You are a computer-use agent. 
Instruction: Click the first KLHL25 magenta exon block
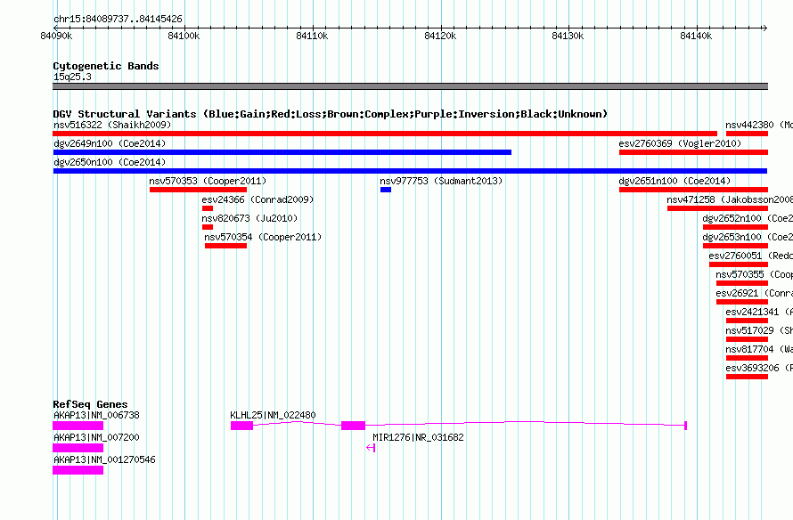click(x=241, y=426)
